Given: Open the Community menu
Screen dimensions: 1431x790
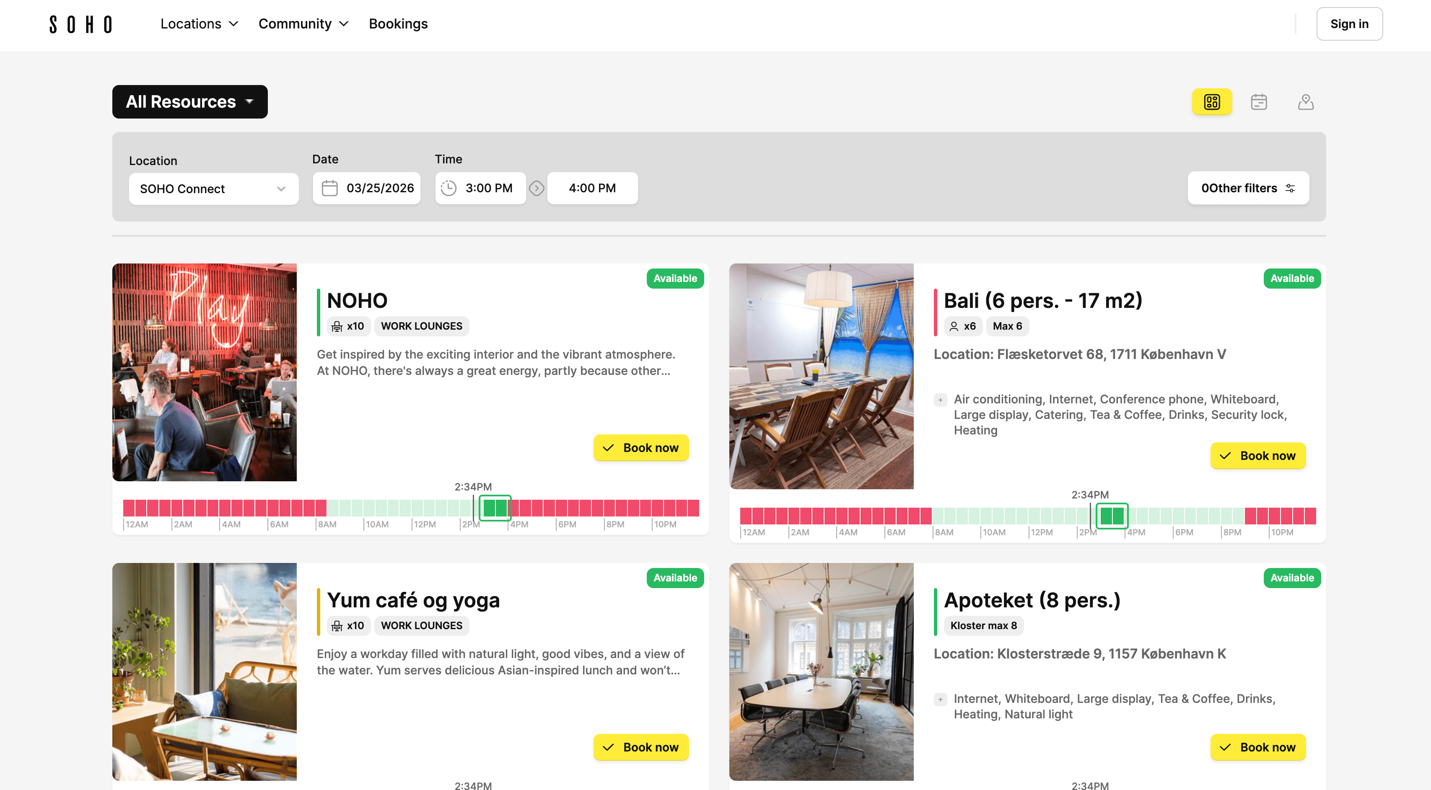Looking at the screenshot, I should click(x=303, y=23).
